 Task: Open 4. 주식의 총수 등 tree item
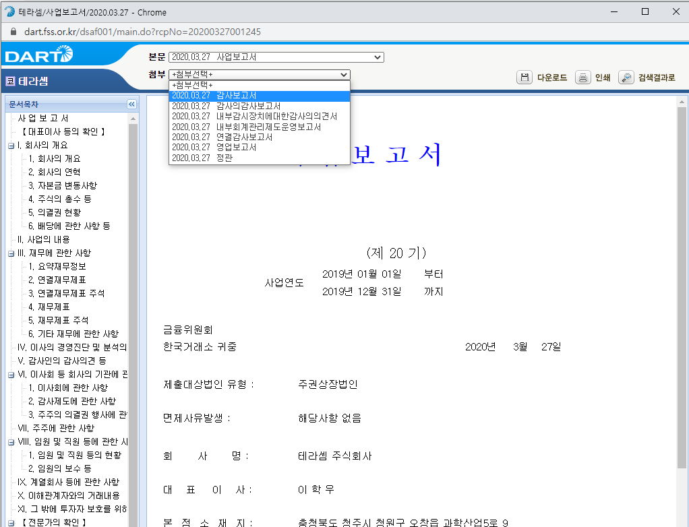60,199
